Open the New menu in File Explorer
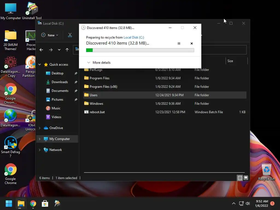This screenshot has height=210, width=280. coord(50,35)
